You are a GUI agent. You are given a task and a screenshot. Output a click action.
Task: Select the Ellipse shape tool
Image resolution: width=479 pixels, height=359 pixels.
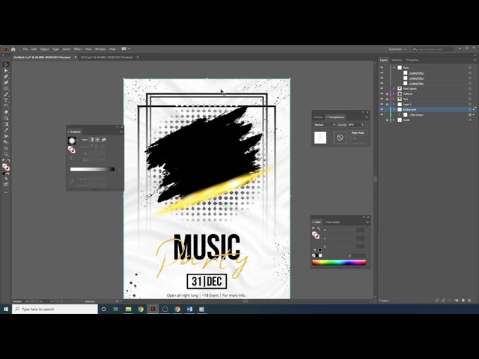pyautogui.click(x=6, y=88)
